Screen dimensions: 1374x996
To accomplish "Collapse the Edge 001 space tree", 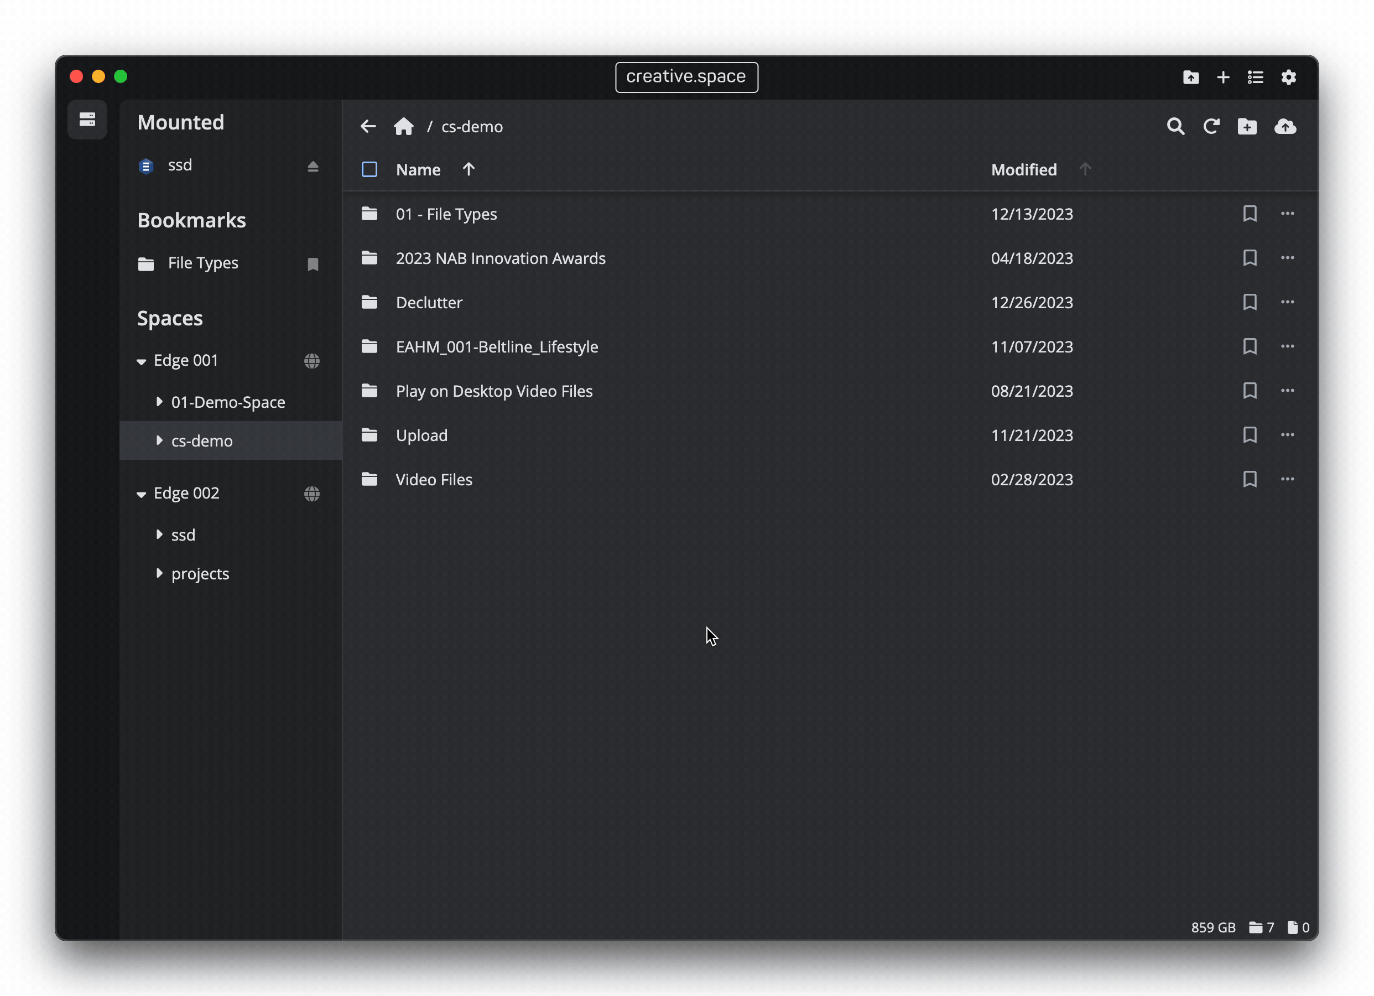I will [141, 362].
